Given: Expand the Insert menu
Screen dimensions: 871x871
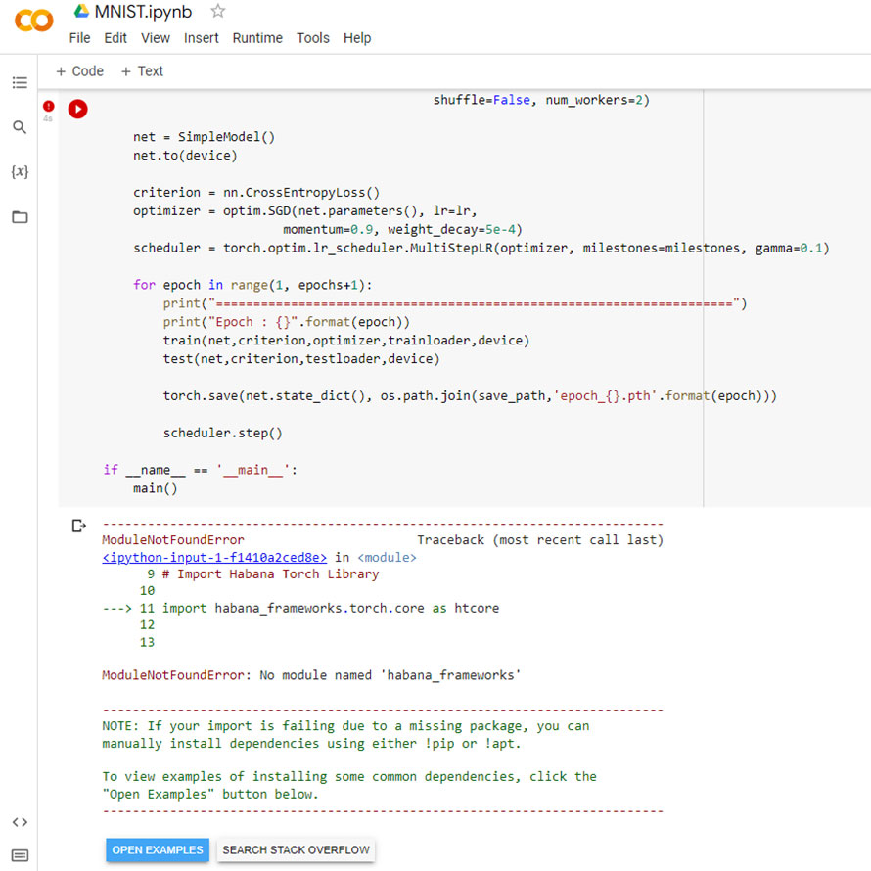Looking at the screenshot, I should (202, 38).
